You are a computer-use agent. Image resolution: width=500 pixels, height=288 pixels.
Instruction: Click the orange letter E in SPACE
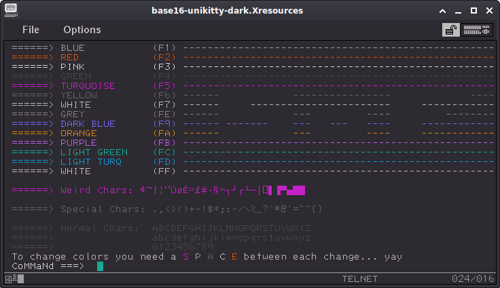pyautogui.click(x=234, y=257)
